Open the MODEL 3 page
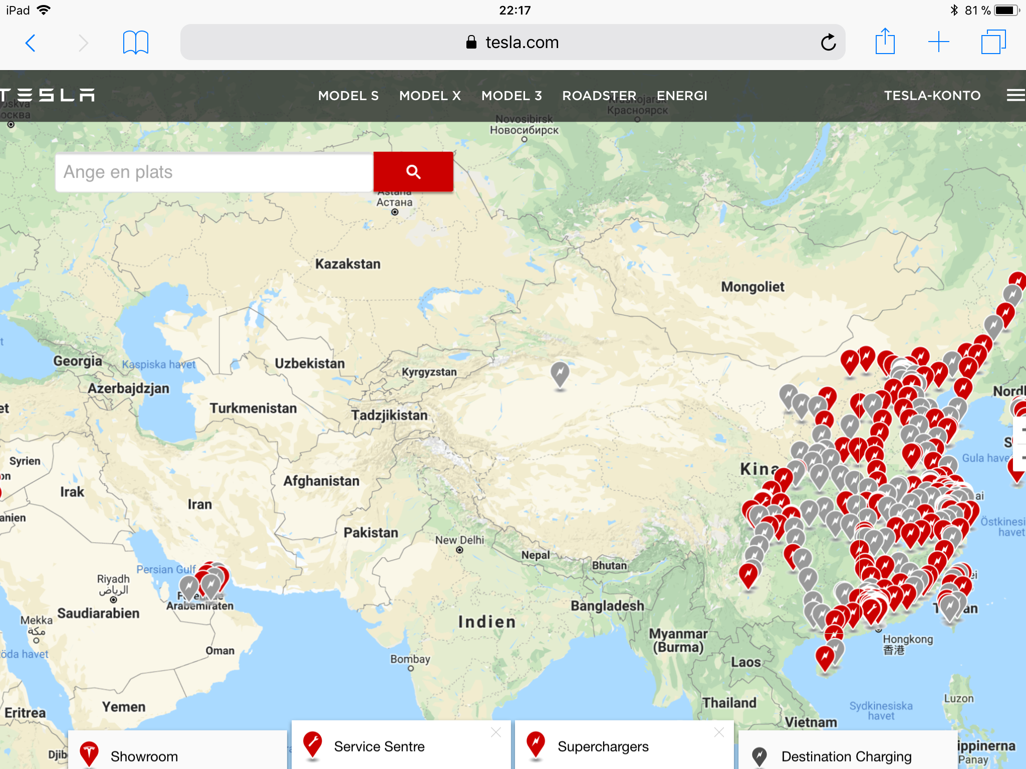 pyautogui.click(x=511, y=96)
